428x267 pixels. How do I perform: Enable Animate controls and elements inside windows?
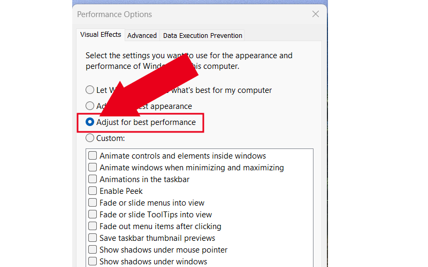point(93,156)
